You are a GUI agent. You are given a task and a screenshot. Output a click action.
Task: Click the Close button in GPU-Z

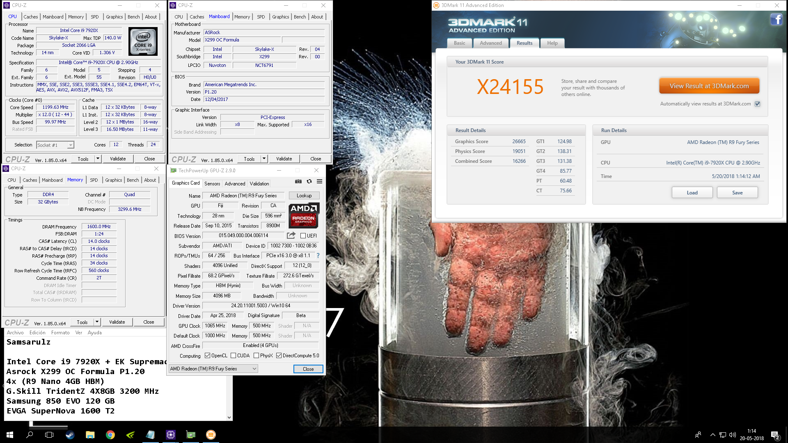click(308, 369)
